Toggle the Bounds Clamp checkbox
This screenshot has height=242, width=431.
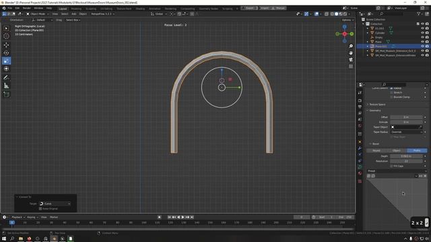click(x=392, y=97)
